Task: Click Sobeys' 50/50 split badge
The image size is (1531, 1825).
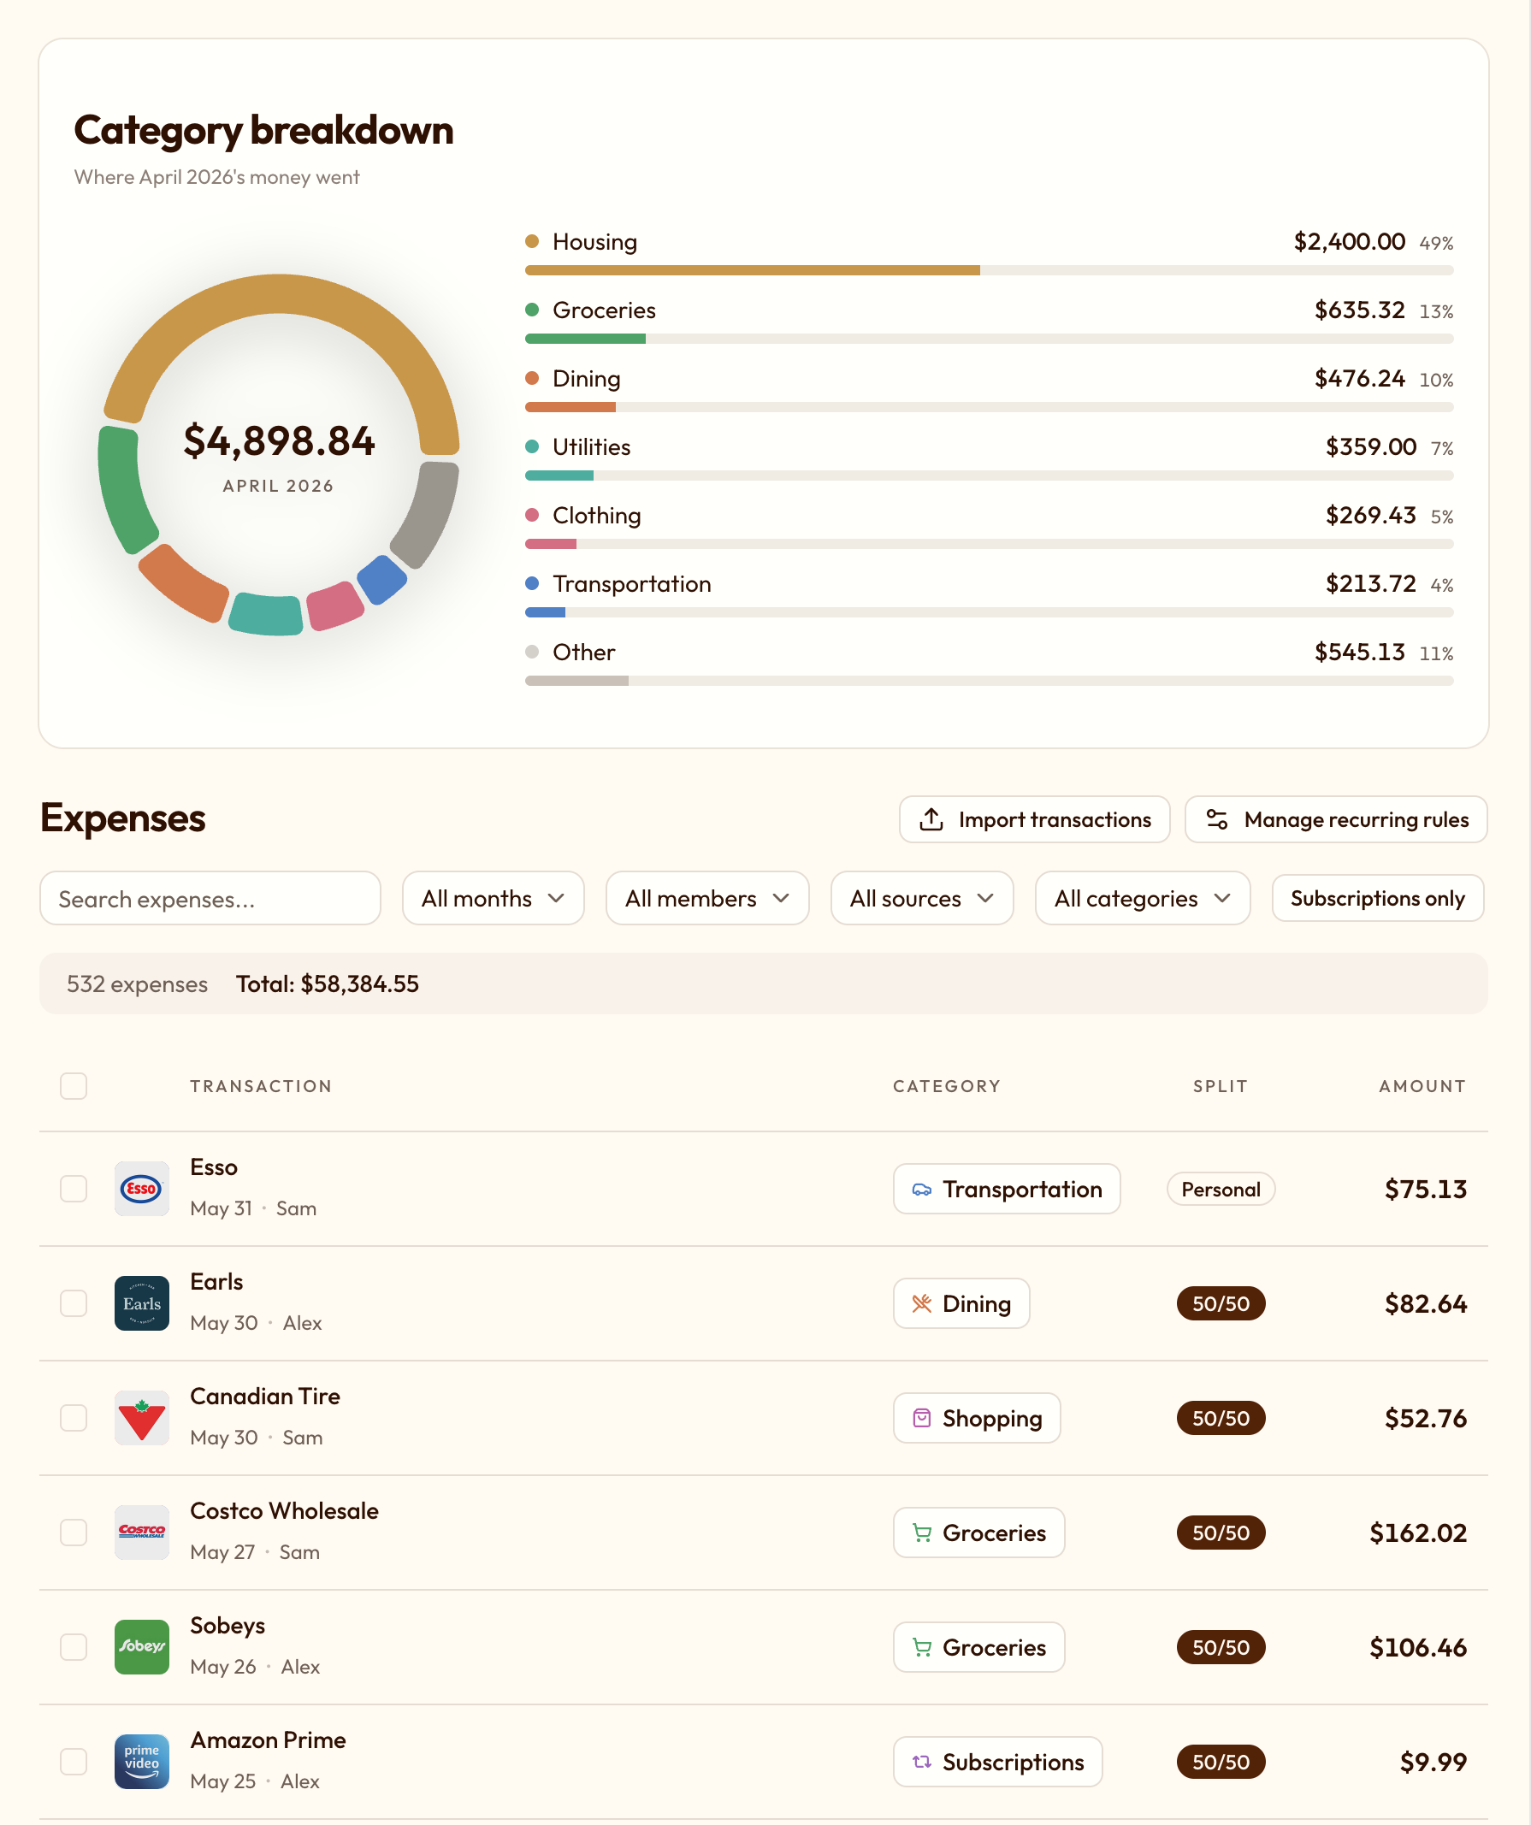Action: pyautogui.click(x=1221, y=1649)
